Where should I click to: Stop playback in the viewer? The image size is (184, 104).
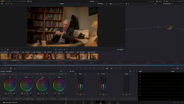pyautogui.click(x=60, y=50)
